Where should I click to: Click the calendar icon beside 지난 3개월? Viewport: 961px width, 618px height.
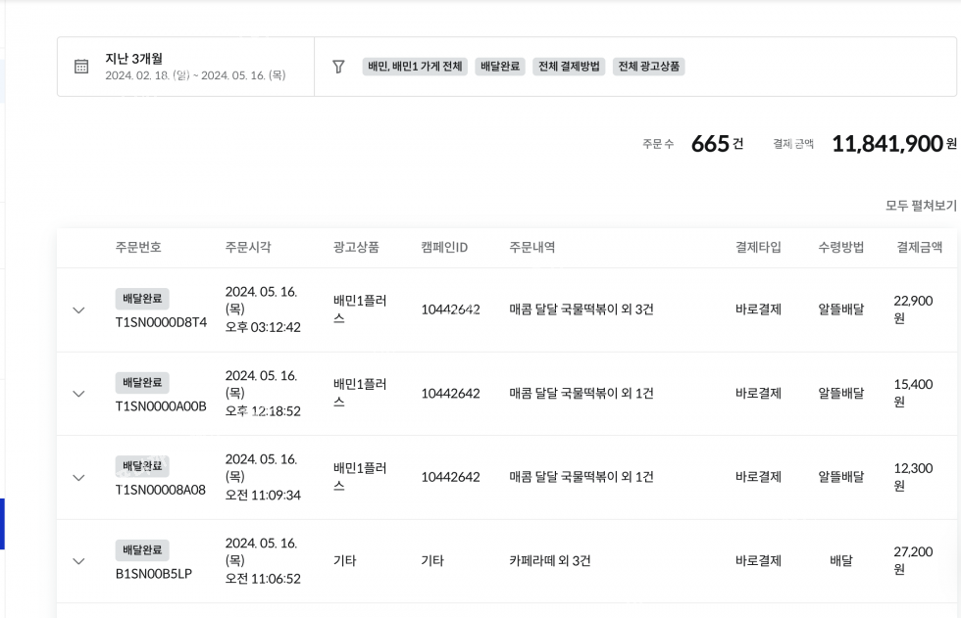81,67
